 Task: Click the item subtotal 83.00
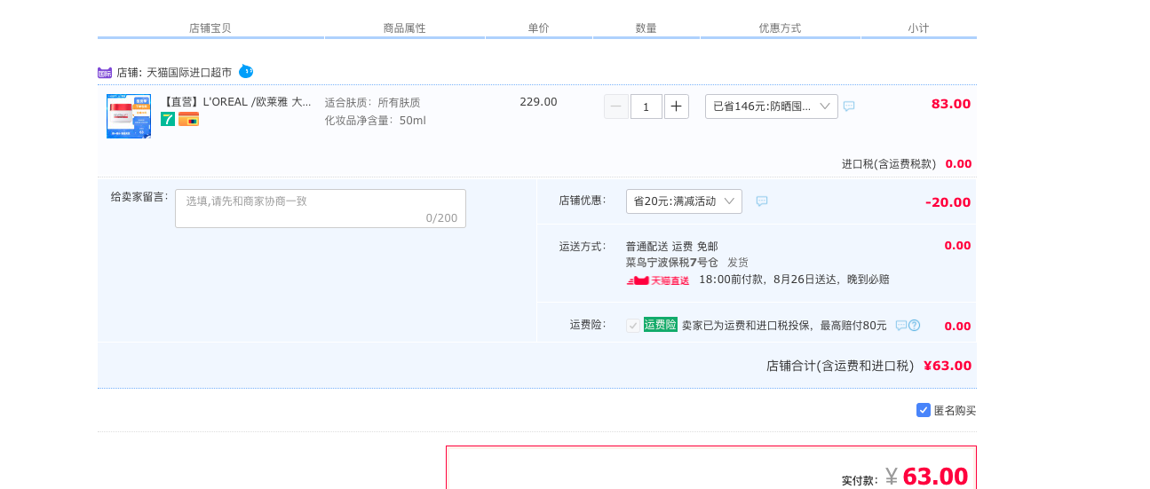(951, 104)
